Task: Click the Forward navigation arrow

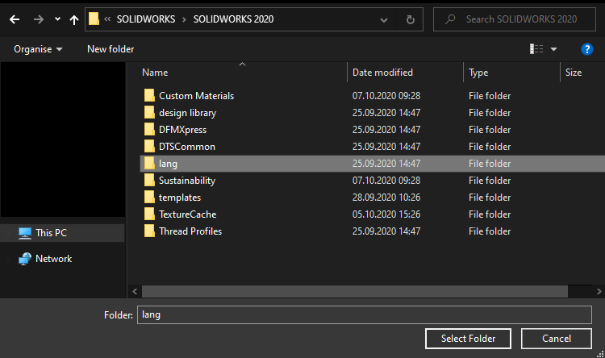Action: coord(38,19)
